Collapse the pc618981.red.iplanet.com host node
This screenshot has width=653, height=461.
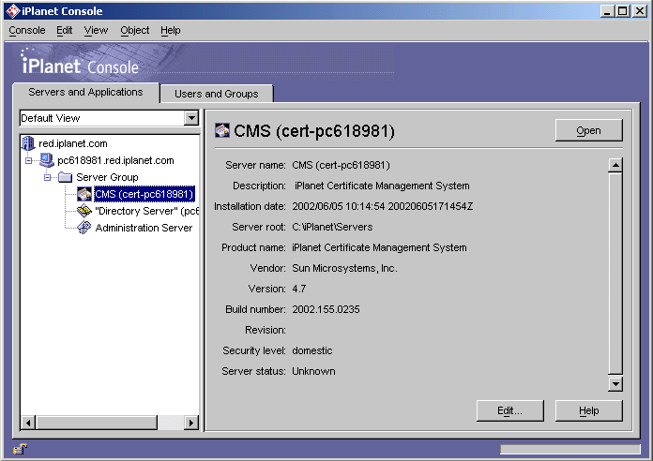pyautogui.click(x=28, y=160)
